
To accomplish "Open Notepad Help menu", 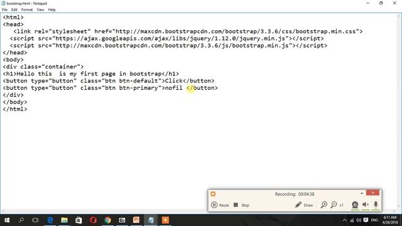I will point(52,10).
